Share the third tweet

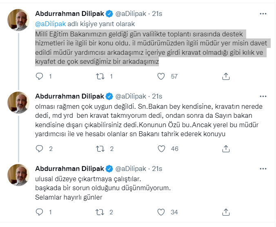click(x=226, y=212)
